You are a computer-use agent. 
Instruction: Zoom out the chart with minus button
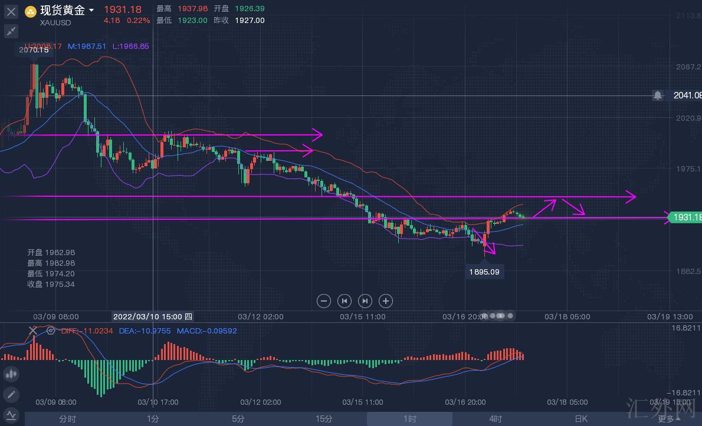(x=324, y=301)
